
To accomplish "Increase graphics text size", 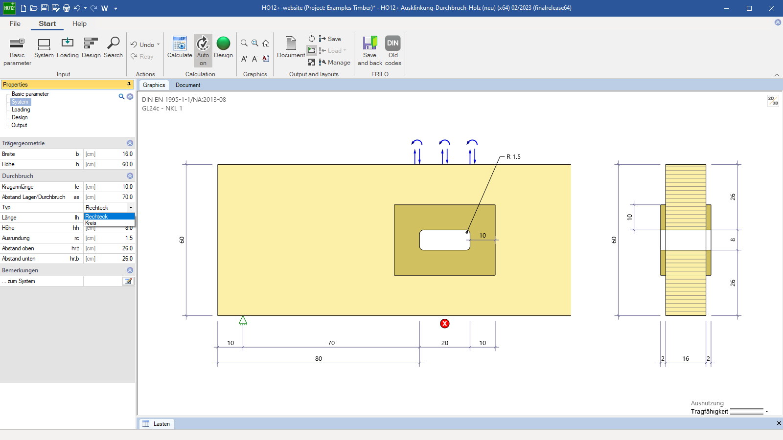I will click(x=244, y=59).
